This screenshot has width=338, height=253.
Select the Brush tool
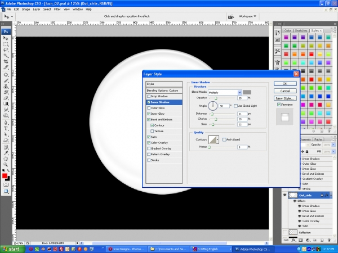pyautogui.click(x=6, y=80)
